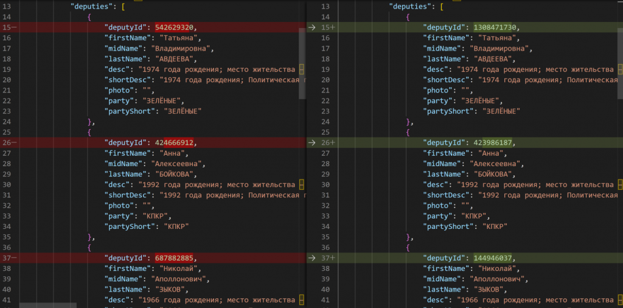This screenshot has height=308, width=623.
Task: Click empty "photo" line 32 in right pane
Action: click(448, 206)
